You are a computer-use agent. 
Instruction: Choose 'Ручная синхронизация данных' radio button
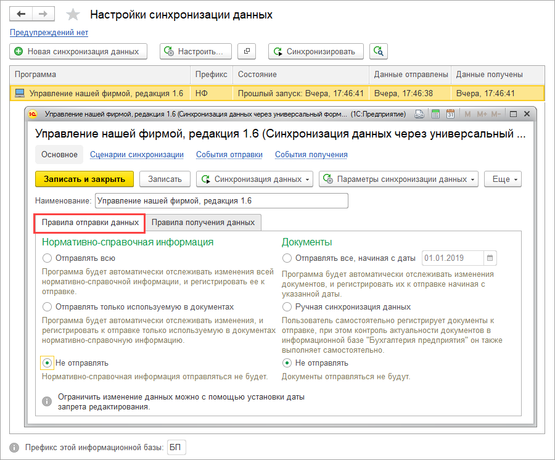[x=287, y=306]
